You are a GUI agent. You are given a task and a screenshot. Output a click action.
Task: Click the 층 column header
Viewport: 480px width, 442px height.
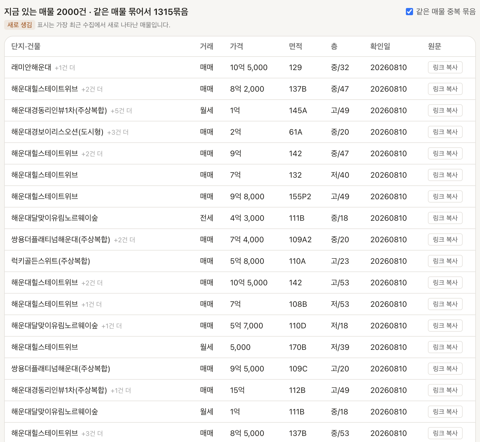334,46
